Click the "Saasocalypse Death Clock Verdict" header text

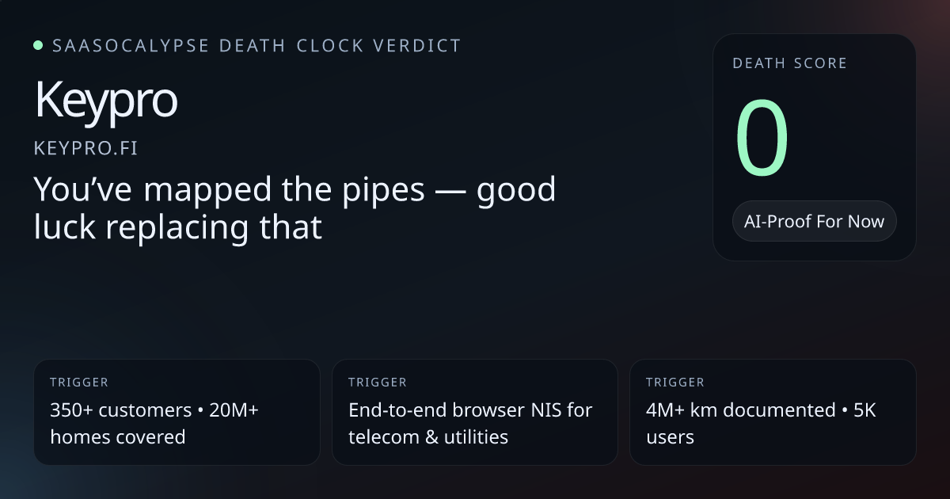tap(256, 46)
